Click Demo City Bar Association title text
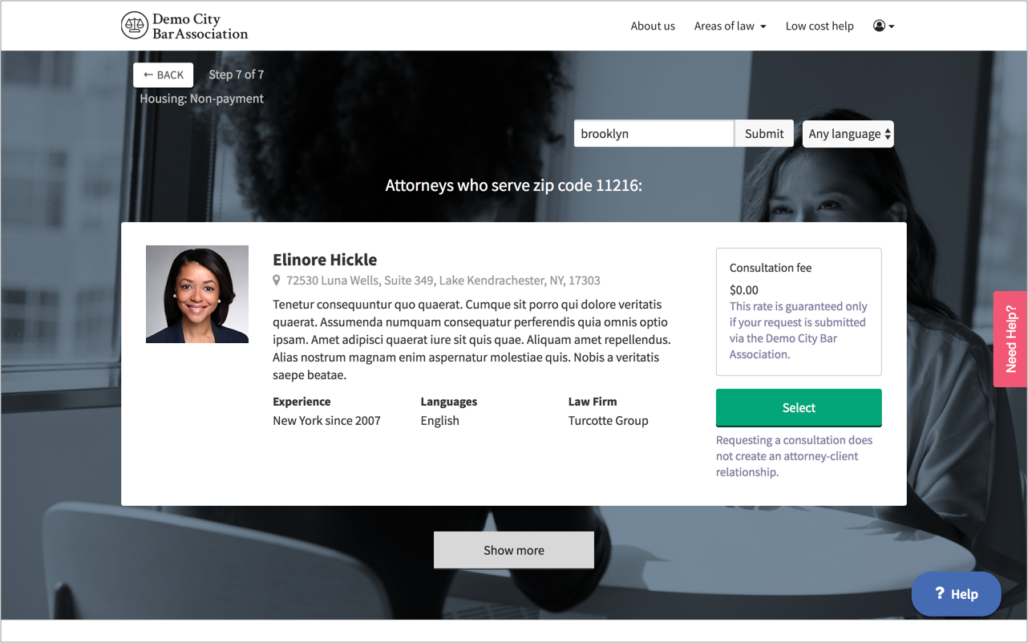 pos(200,26)
